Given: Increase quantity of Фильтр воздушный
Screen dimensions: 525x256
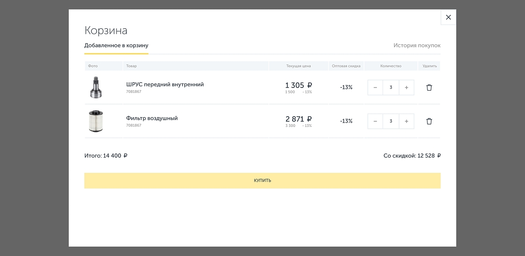Looking at the screenshot, I should [x=406, y=121].
